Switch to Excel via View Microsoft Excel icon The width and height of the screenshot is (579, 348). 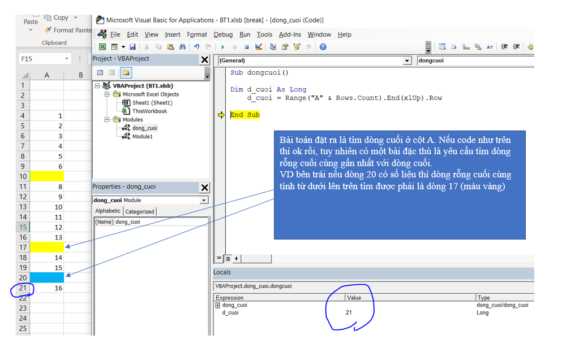(102, 47)
